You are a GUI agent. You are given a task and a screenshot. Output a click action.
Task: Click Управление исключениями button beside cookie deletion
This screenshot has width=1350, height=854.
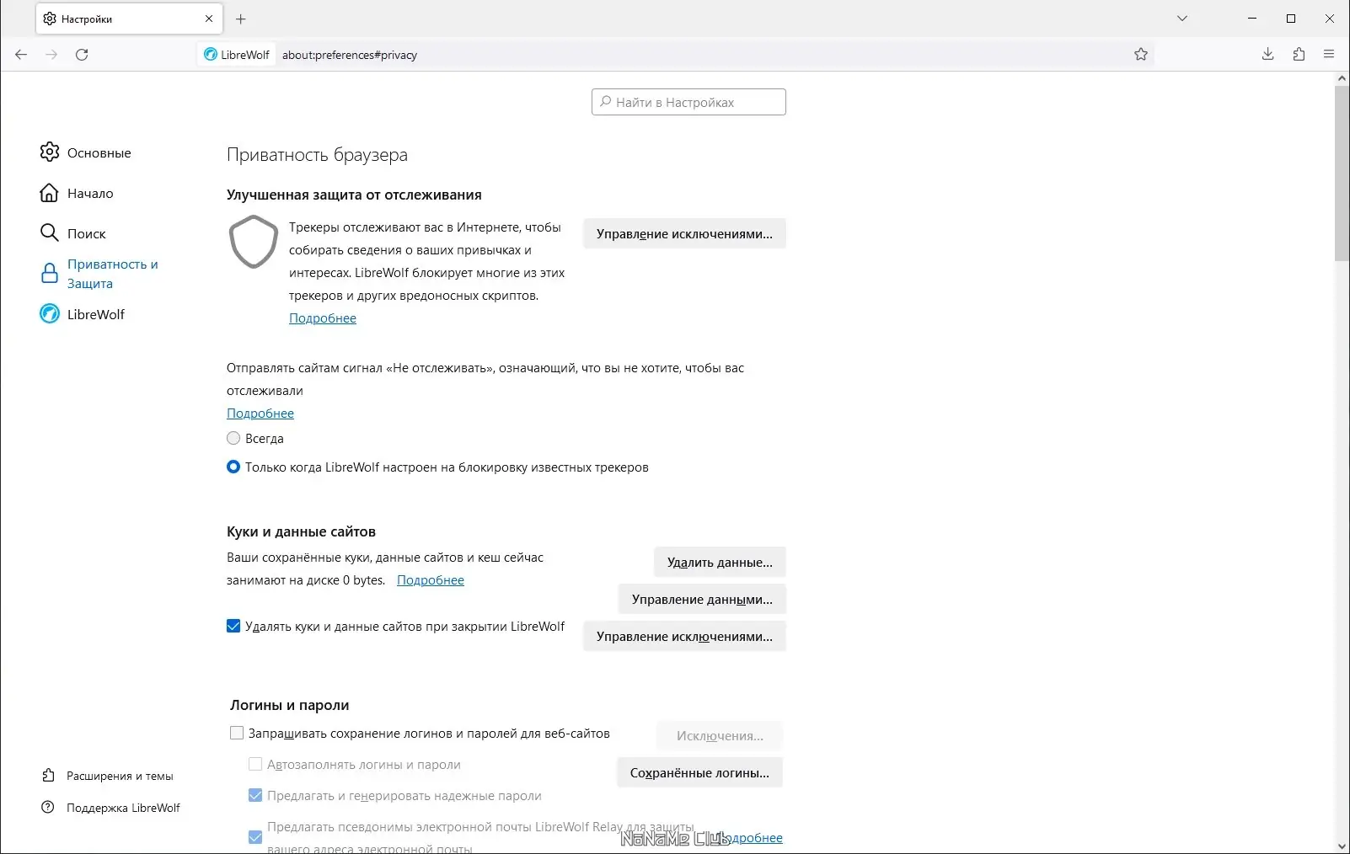click(684, 636)
